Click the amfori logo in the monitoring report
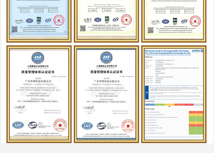Image resolution: width=214 pixels, height=153 pixels. coord(197,51)
